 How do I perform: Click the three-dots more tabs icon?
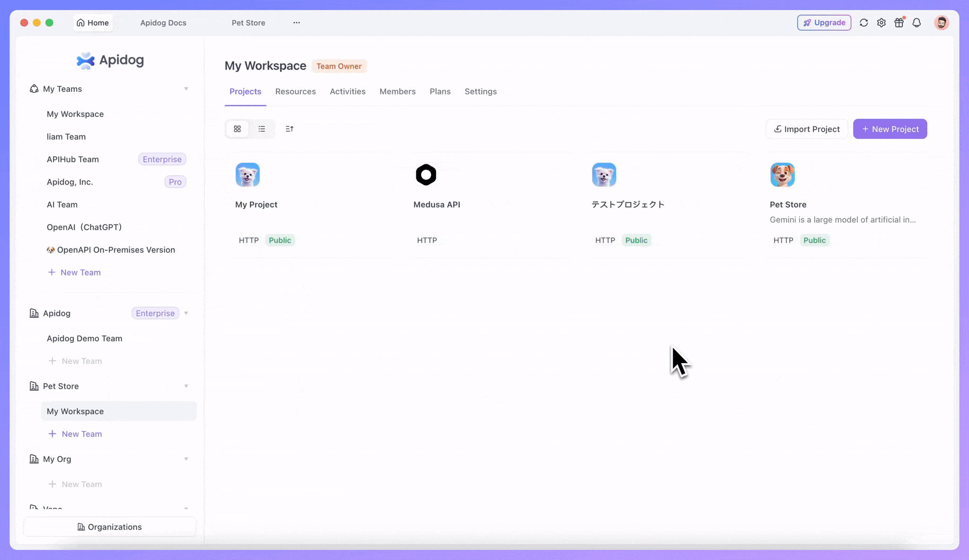[297, 23]
